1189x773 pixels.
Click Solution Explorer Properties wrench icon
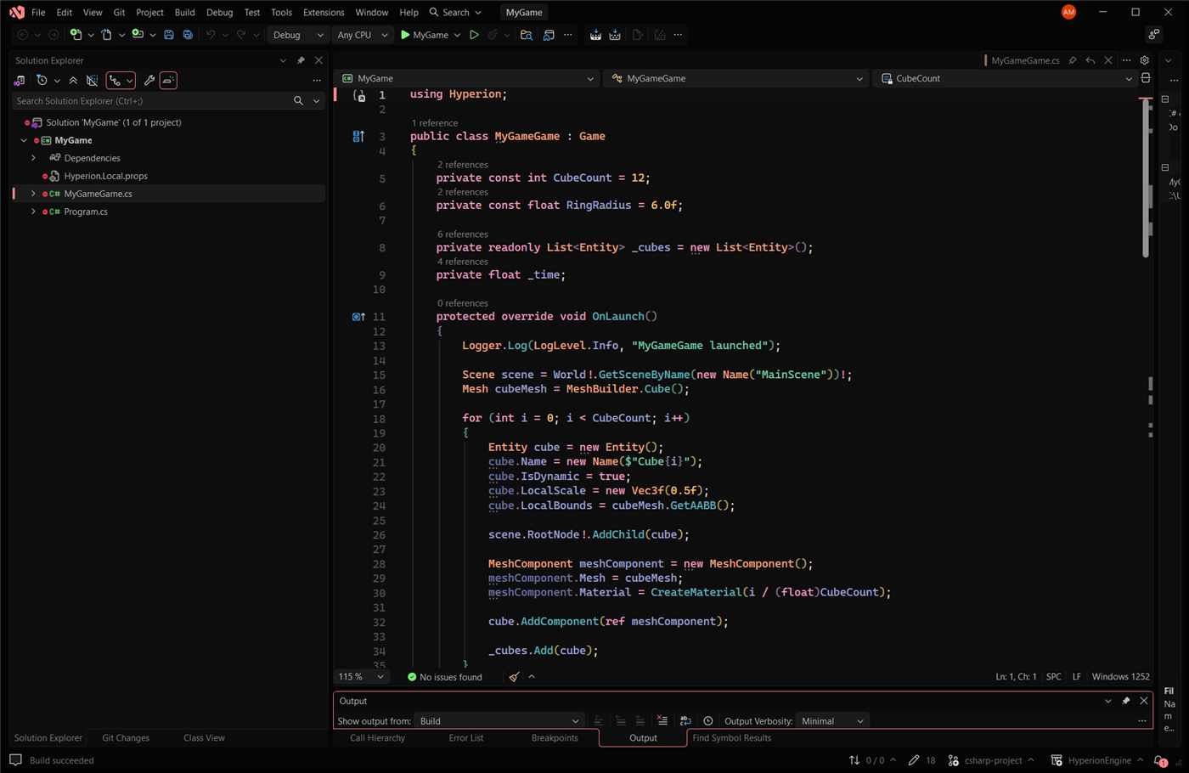[x=149, y=80]
